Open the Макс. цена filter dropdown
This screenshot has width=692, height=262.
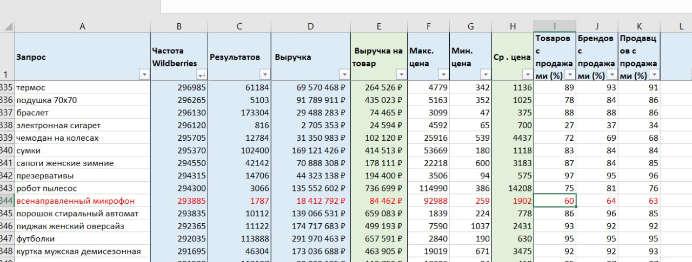(443, 75)
